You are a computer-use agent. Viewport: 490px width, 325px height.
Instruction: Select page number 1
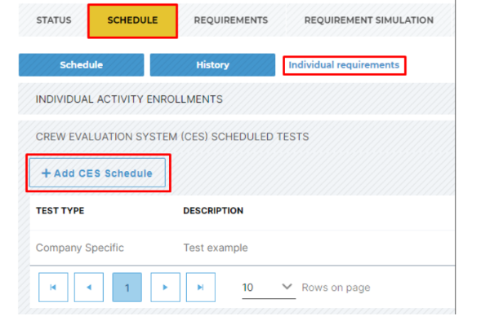pyautogui.click(x=127, y=287)
